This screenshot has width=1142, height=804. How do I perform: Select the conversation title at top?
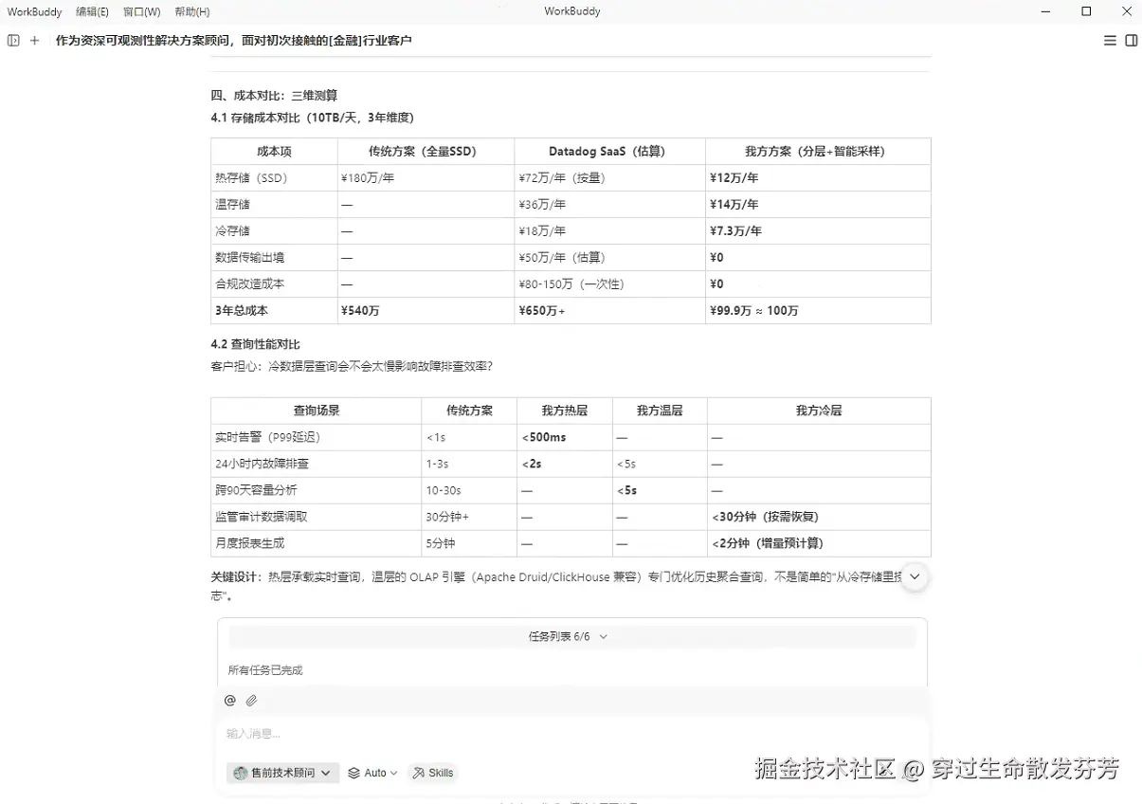click(234, 41)
